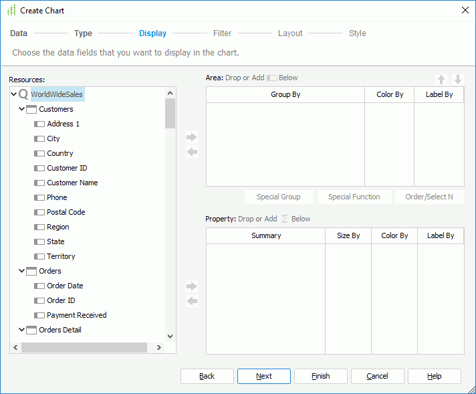Collapse the Orders Detail table node
Image resolution: width=476 pixels, height=394 pixels.
tap(21, 330)
